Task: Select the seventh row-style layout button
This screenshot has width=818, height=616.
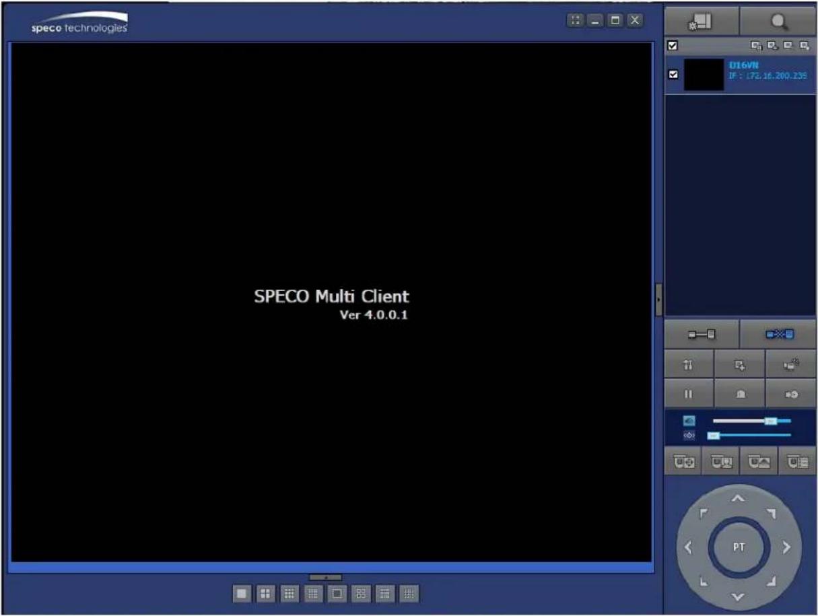Action: [384, 593]
